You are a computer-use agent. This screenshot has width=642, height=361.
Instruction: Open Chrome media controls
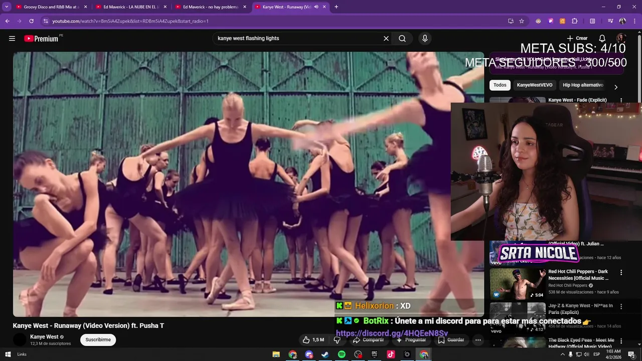coord(610,21)
